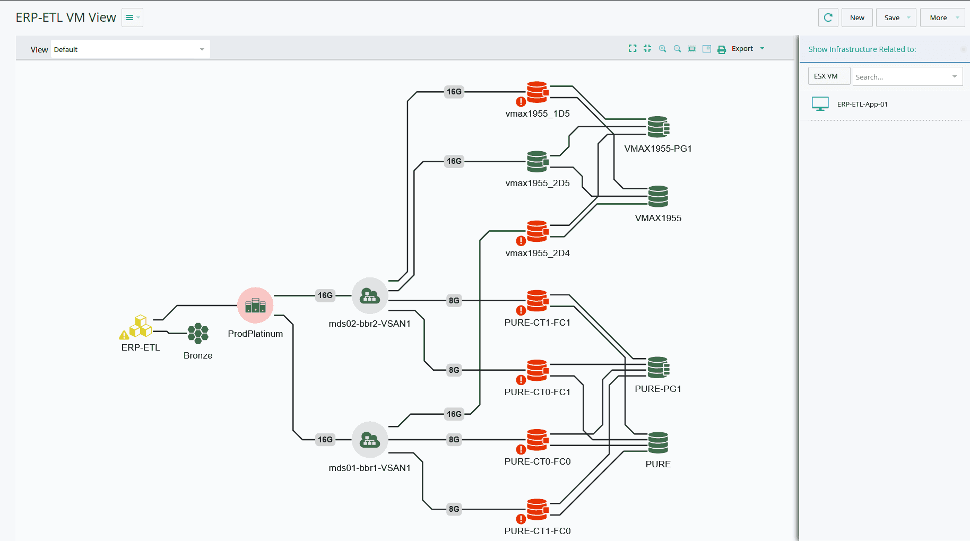Image resolution: width=970 pixels, height=541 pixels.
Task: Click the 8G link badge to PURE-CT0-FC1
Action: 454,370
